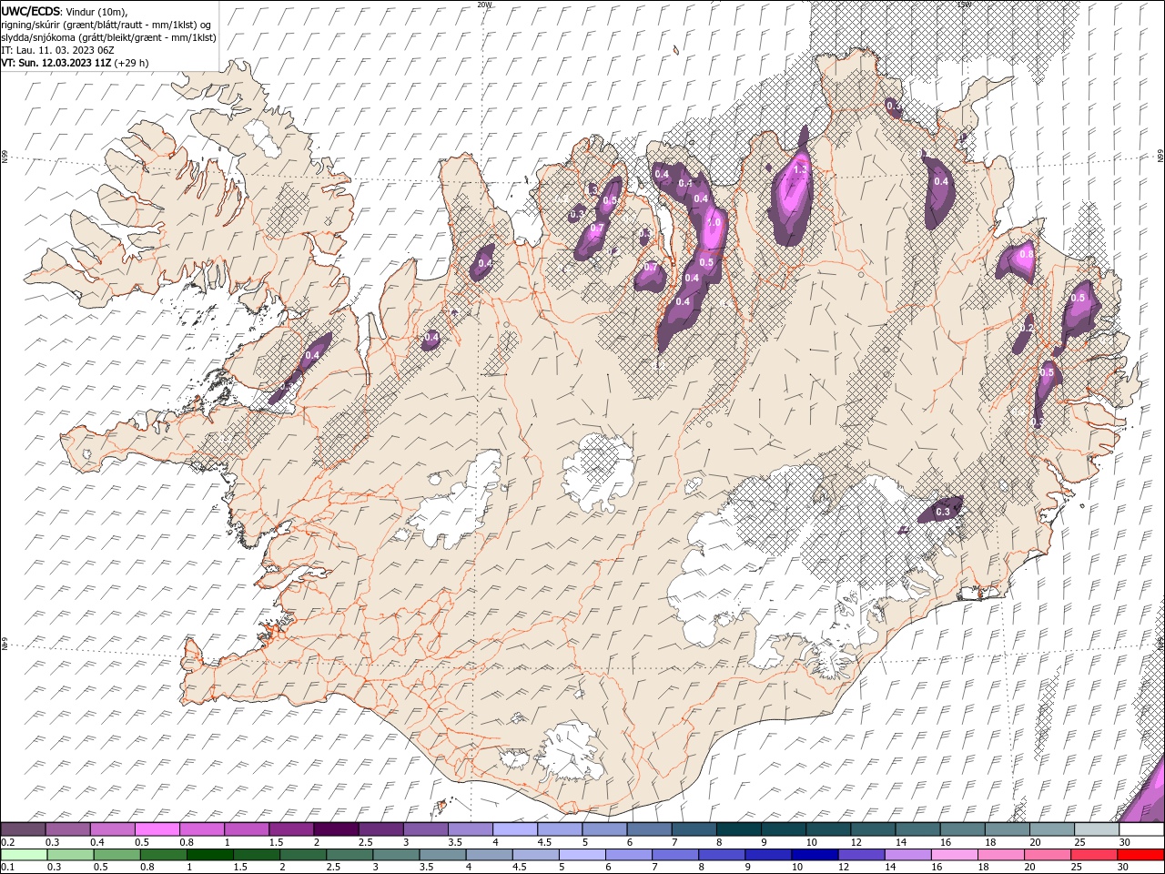
Task: Pick the upper scale swatch between 1.5 and 2
Action: (291, 829)
